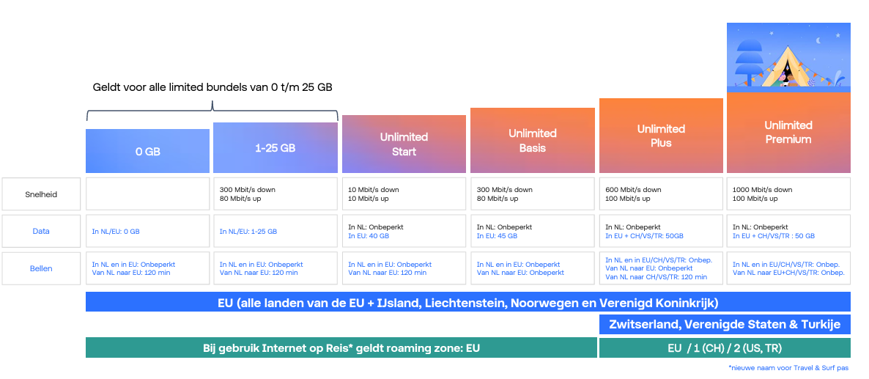869x379 pixels.
Task: Choose the Unlimited Premium plan header
Action: pyautogui.click(x=788, y=133)
